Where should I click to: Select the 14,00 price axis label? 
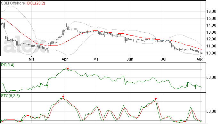point(211,25)
